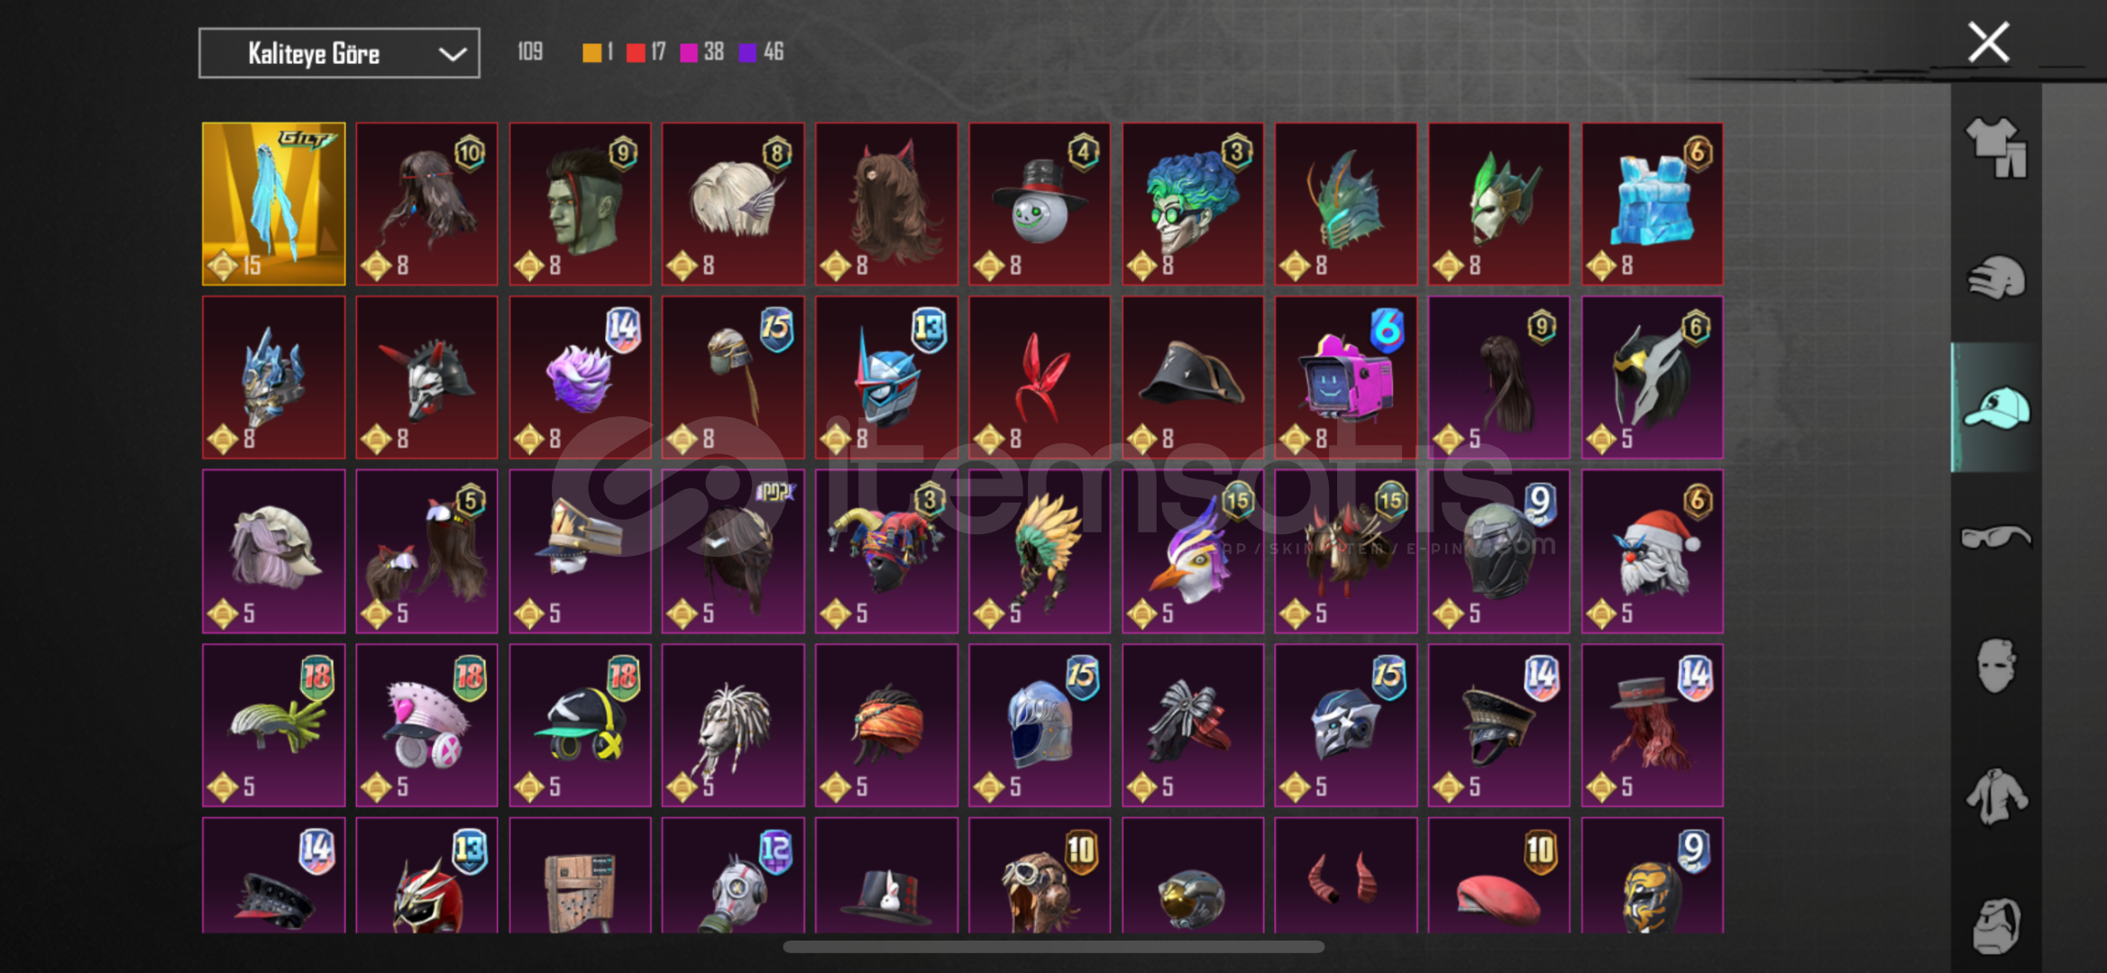Select the jacket category icon
Image resolution: width=2107 pixels, height=973 pixels.
click(x=1996, y=796)
